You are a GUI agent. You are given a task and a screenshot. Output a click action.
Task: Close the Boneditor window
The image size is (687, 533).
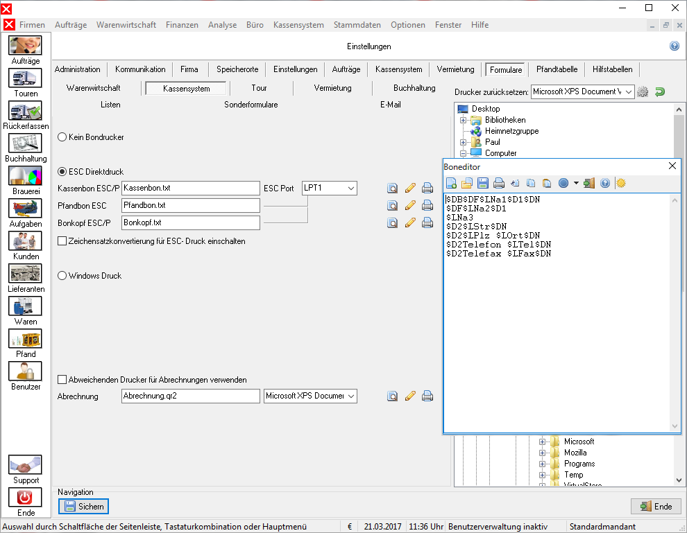click(672, 166)
